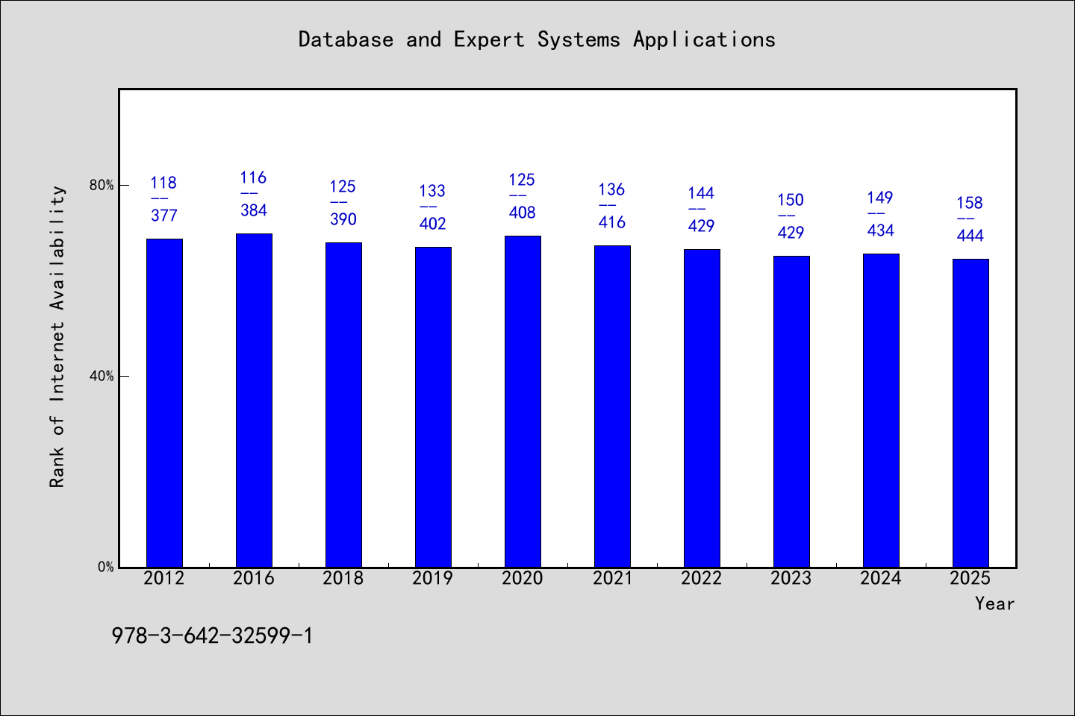Click the value 390 above the 2018 bar

343,219
